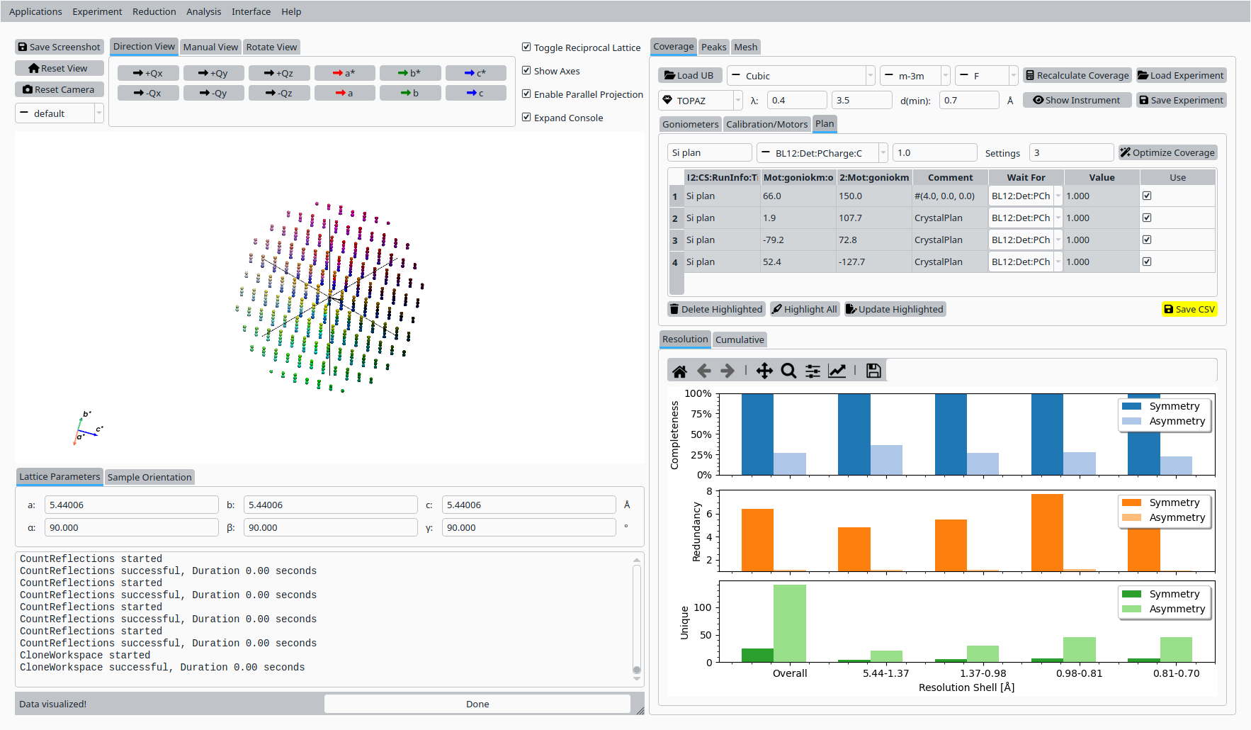Screen dimensions: 1251x730
Task: Disable Toggle Reciprocal Lattice checkbox
Action: tap(526, 47)
